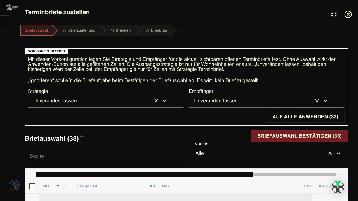Viewport: 358px width, 201px height.
Task: Grab the horizontal table scrollbar thumb
Action: pos(144,174)
